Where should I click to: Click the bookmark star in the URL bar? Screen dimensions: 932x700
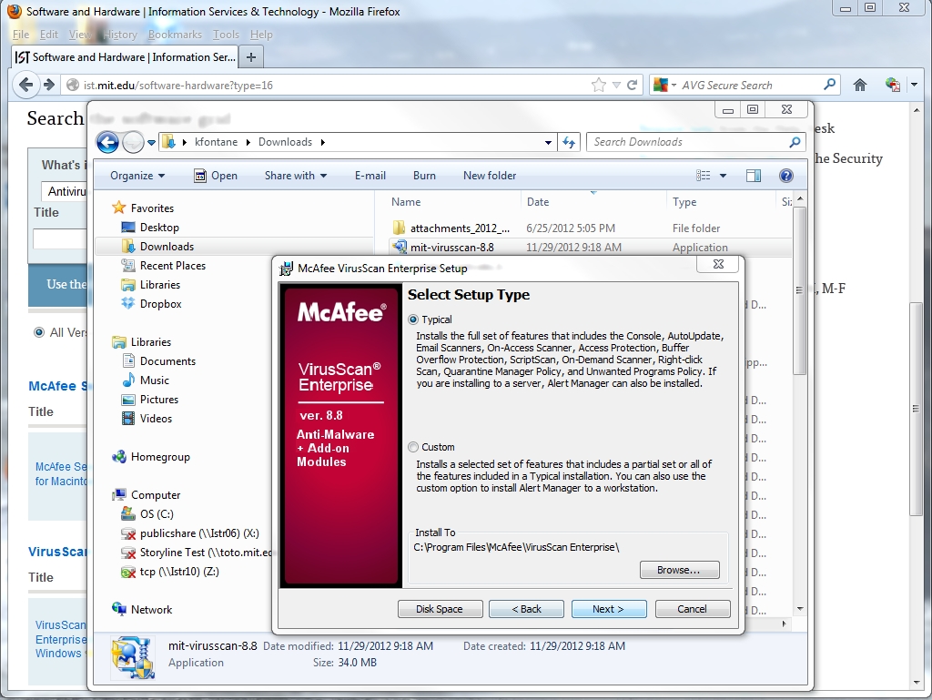(x=598, y=85)
